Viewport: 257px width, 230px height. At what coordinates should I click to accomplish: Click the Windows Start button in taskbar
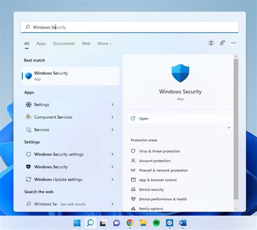coord(77,223)
